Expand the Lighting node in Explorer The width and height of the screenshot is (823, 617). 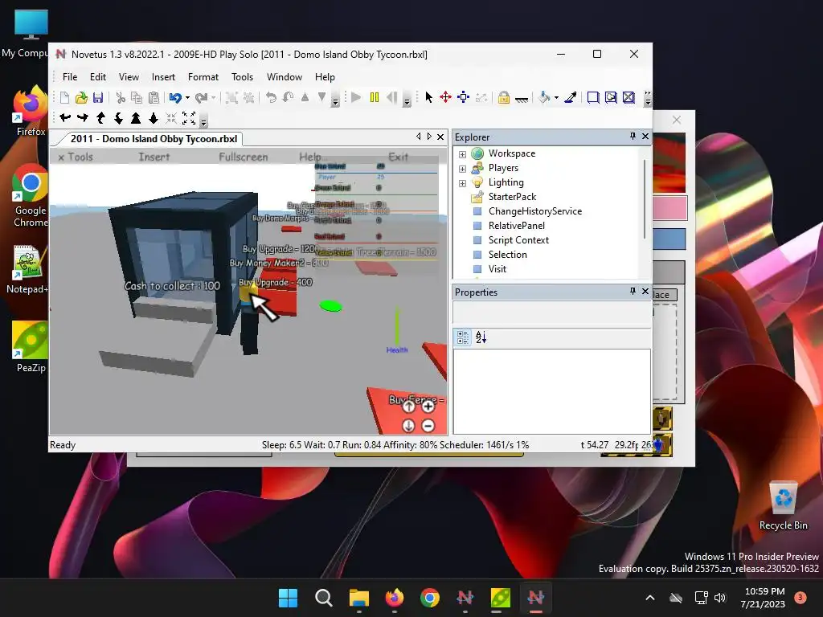click(x=462, y=183)
